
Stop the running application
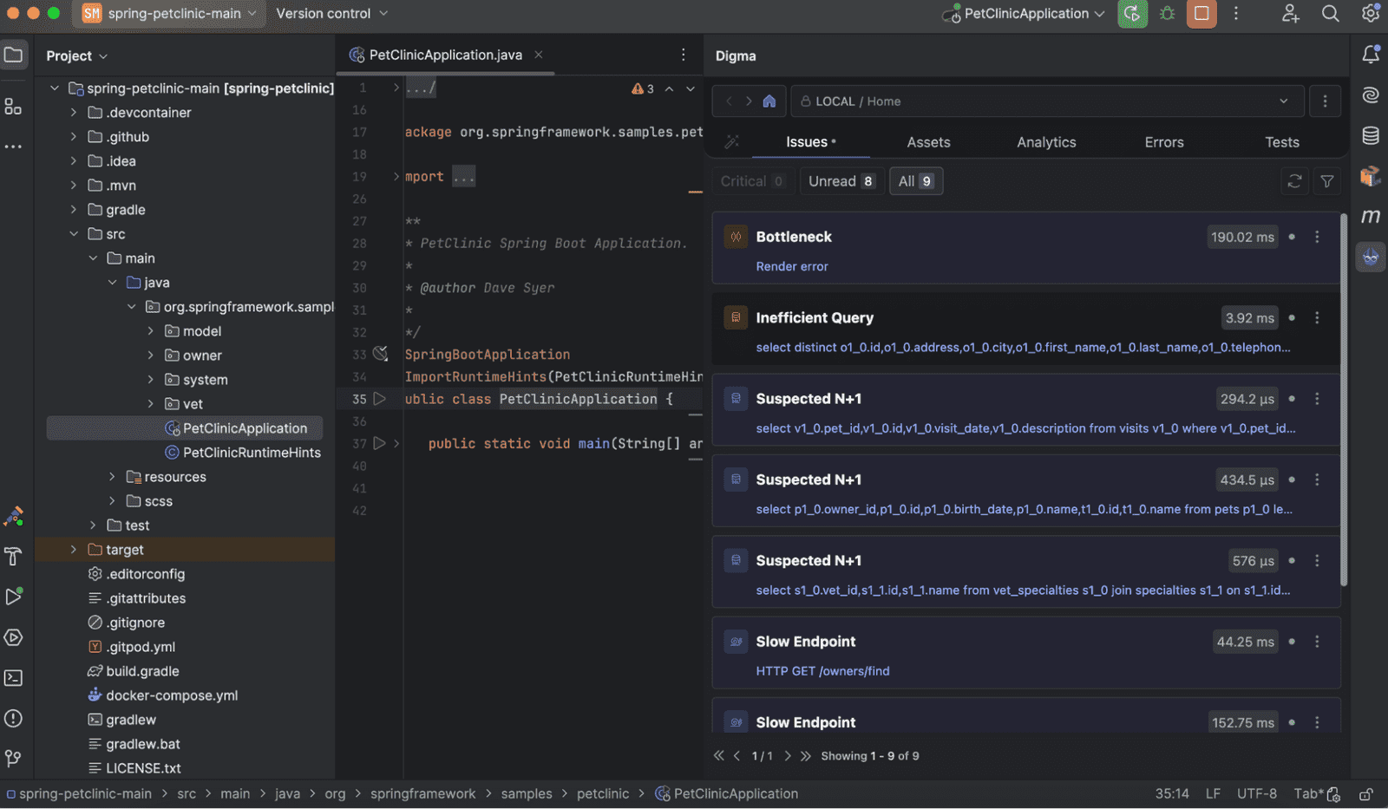[1201, 13]
